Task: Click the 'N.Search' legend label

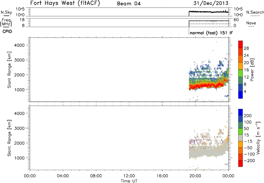Action: (255, 12)
